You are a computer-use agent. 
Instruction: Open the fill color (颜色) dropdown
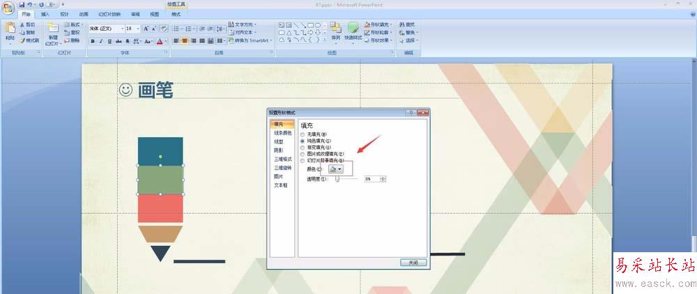tap(336, 169)
